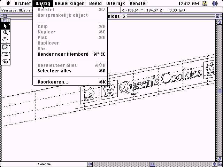Open Voorkeuren... from the Wijzig menu
The width and height of the screenshot is (223, 167).
[x=53, y=82]
